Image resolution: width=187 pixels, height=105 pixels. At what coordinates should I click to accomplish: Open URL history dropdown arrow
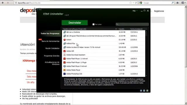[133, 3]
